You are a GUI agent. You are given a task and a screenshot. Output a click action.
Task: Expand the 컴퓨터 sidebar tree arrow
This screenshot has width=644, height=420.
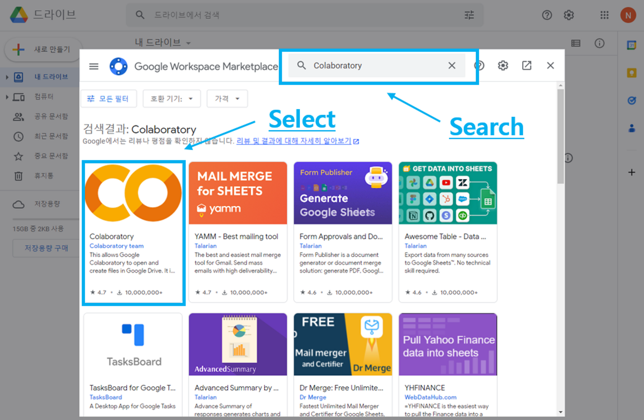coord(7,97)
